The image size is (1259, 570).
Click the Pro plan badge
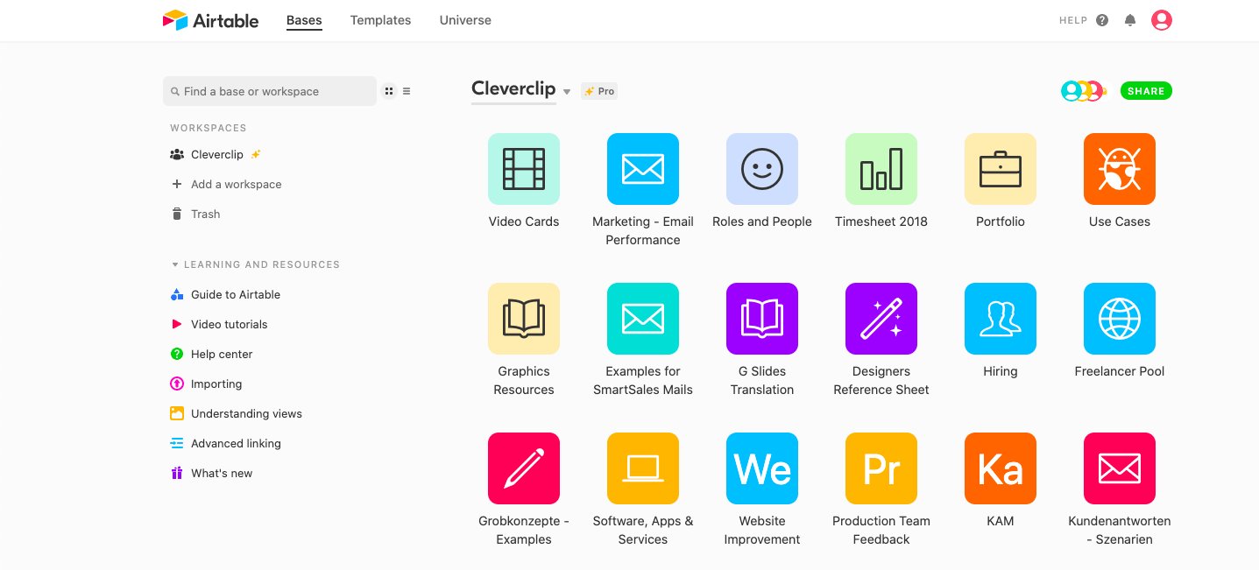(x=599, y=91)
